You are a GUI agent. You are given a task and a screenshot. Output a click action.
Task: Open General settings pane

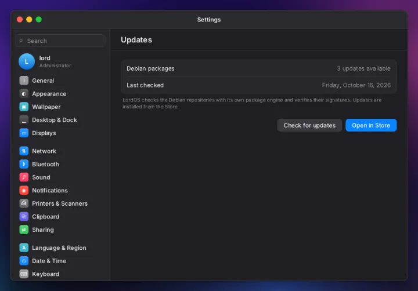43,81
